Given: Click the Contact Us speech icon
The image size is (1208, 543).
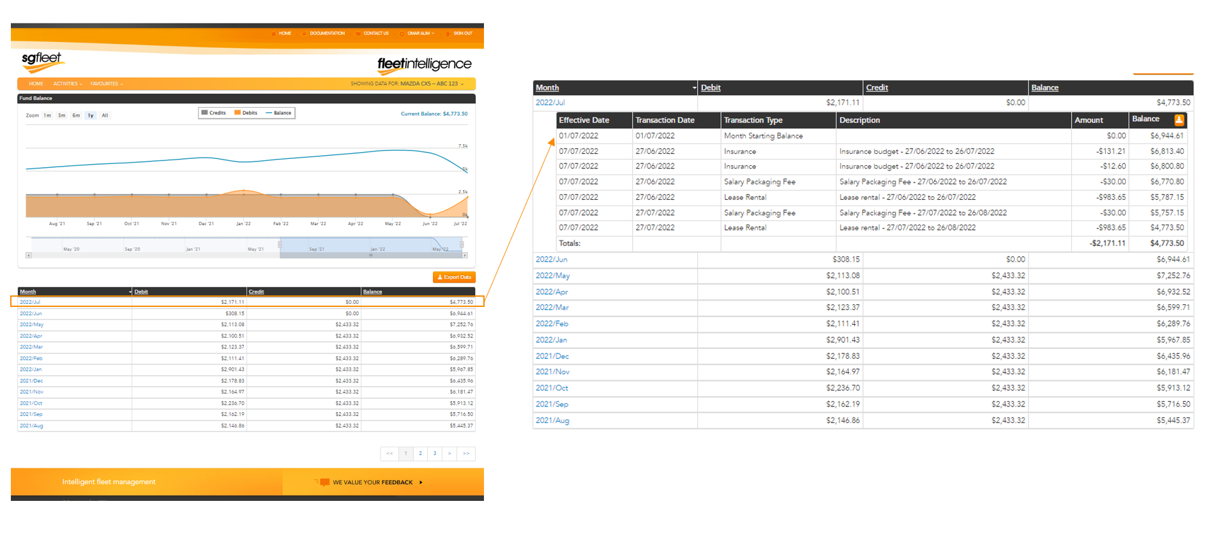Looking at the screenshot, I should [x=359, y=33].
